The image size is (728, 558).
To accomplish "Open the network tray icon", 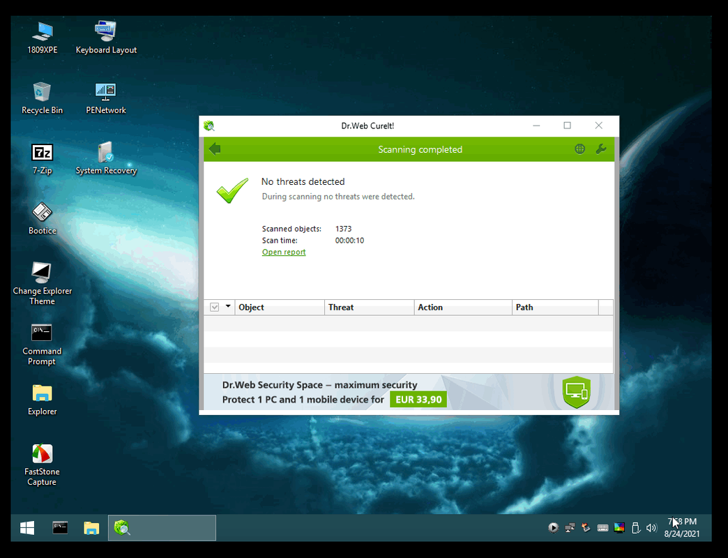I will [x=570, y=528].
